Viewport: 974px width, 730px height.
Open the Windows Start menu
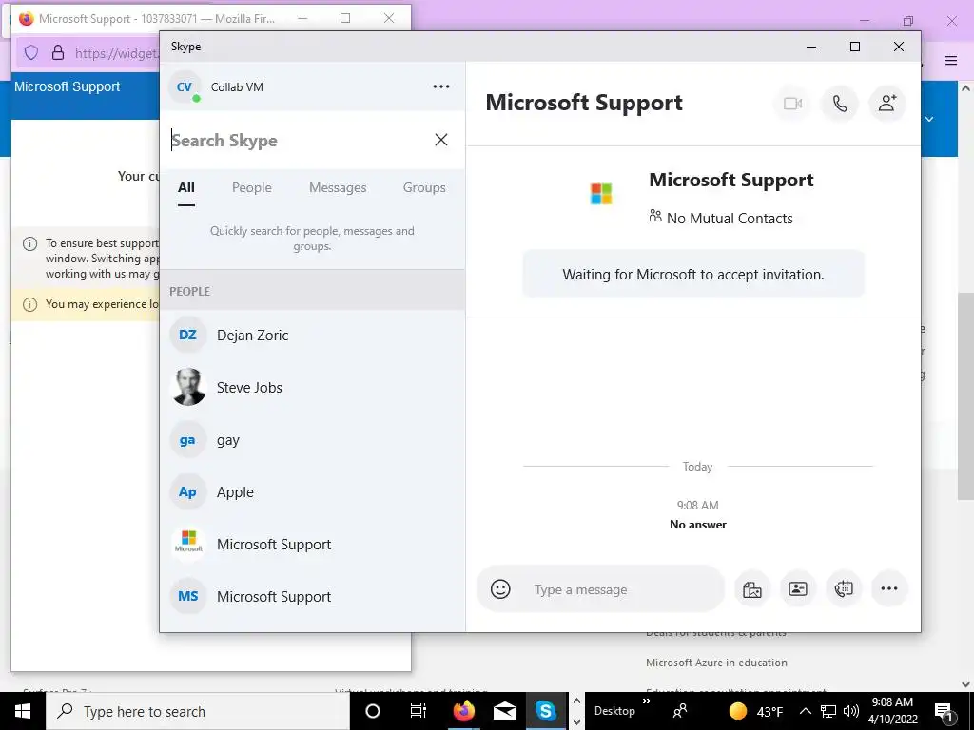23,711
